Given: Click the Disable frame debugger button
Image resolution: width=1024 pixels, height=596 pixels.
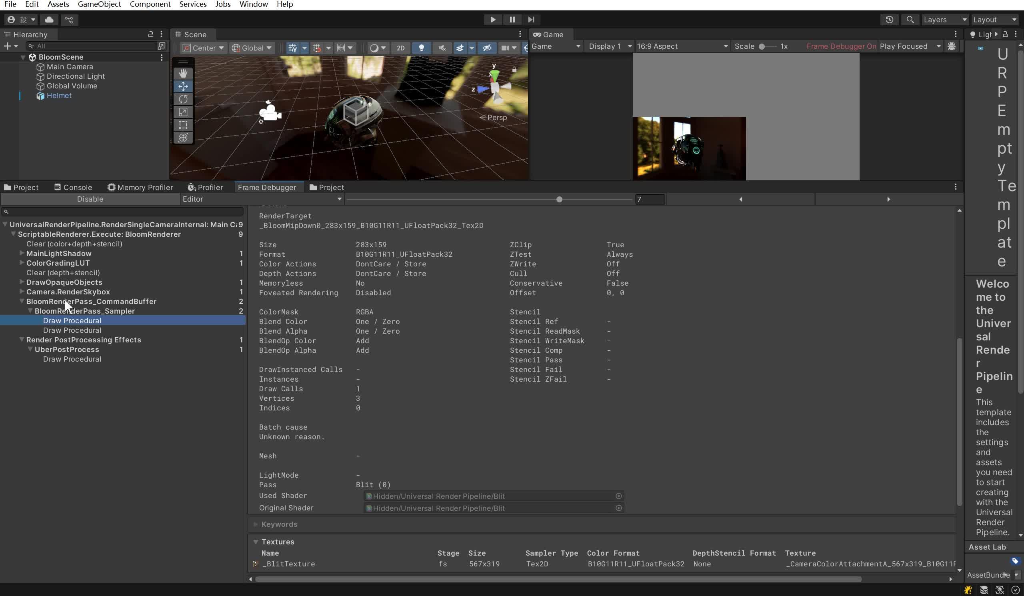Looking at the screenshot, I should click(90, 199).
